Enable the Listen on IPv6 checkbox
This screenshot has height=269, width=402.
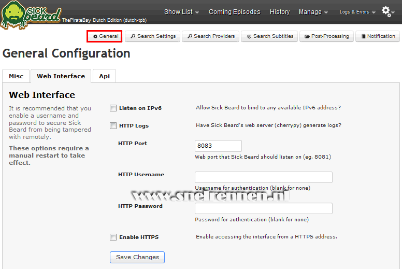pyautogui.click(x=113, y=108)
